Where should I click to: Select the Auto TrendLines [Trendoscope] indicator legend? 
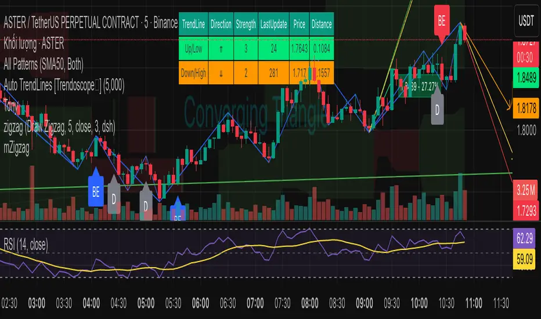(64, 85)
